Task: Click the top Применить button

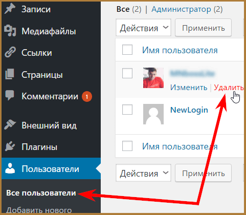Action: pyautogui.click(x=203, y=28)
